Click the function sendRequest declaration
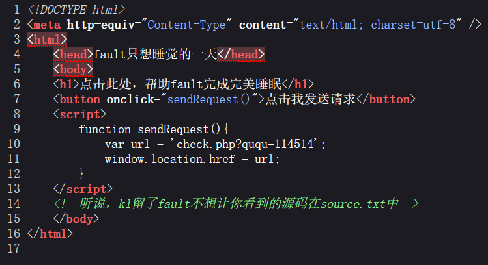Viewport: 488px width, 265px height. (x=154, y=129)
